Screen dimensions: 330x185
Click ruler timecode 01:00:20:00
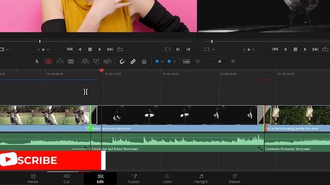(228, 74)
